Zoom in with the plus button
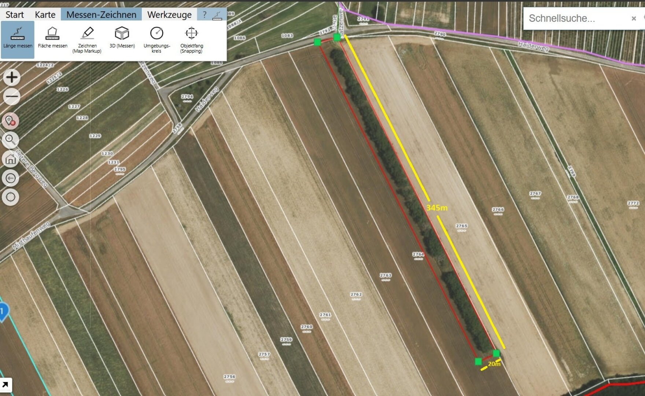Viewport: 645px width, 396px height. 11,77
